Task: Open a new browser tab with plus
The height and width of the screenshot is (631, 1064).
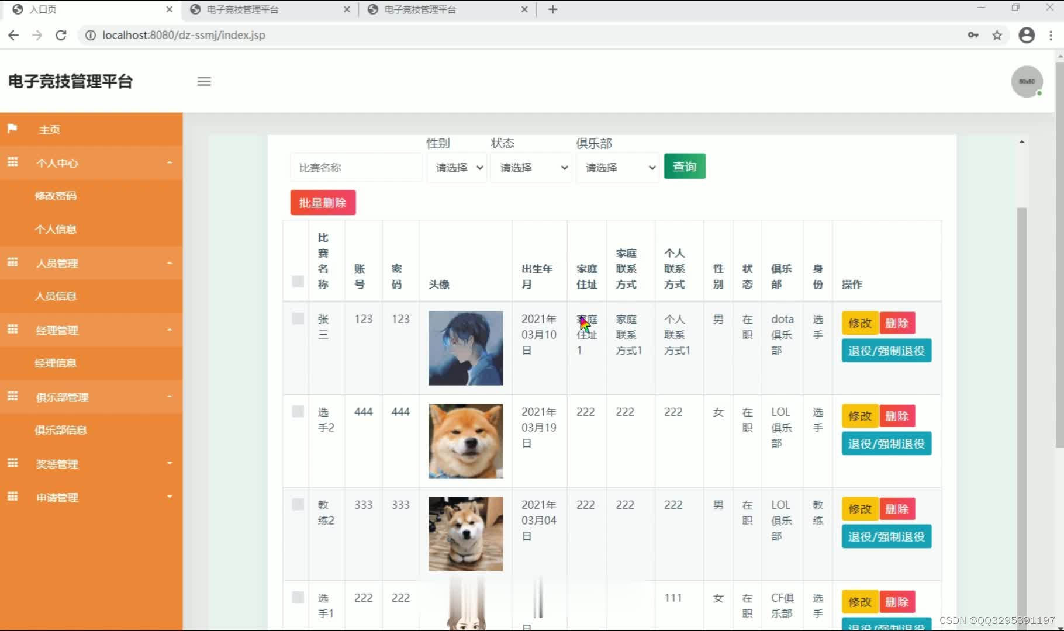Action: pos(552,9)
